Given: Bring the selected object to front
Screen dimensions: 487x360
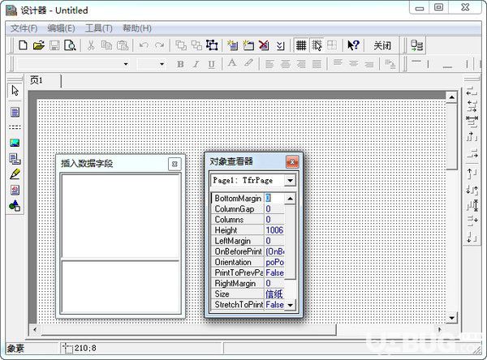Looking at the screenshot, I should pyautogui.click(x=181, y=45).
